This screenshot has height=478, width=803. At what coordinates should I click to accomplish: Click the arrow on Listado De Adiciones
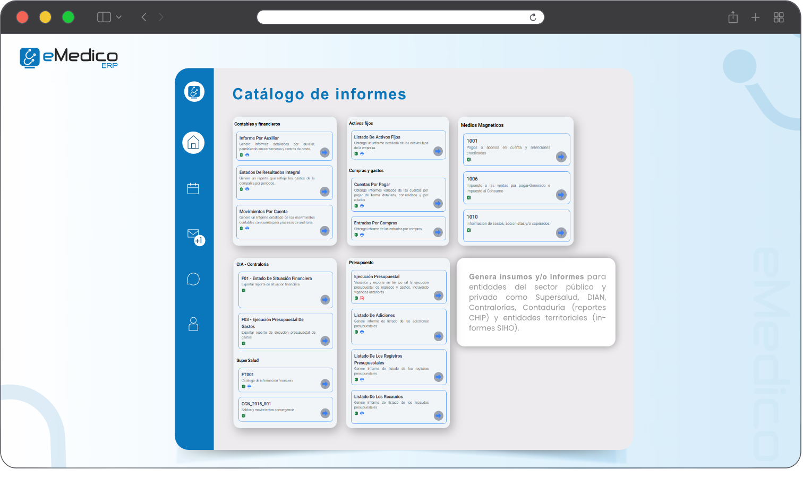[x=439, y=336]
